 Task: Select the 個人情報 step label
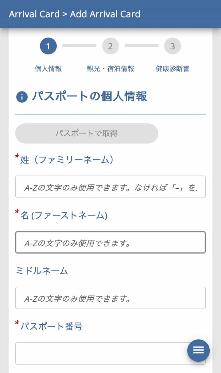pos(48,69)
